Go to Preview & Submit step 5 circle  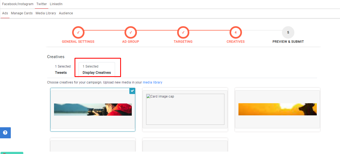coord(288,32)
